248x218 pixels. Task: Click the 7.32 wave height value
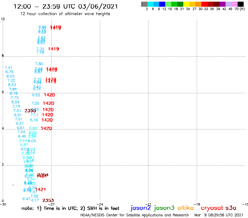[x=11, y=80]
